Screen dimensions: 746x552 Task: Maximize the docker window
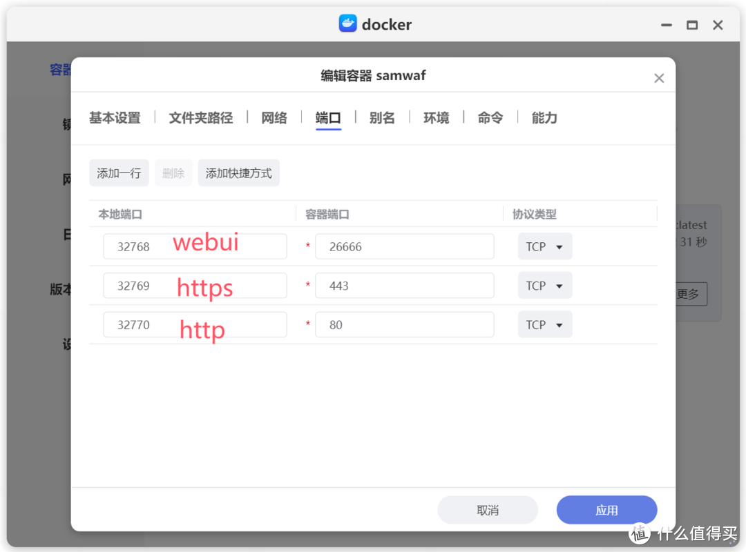coord(692,26)
